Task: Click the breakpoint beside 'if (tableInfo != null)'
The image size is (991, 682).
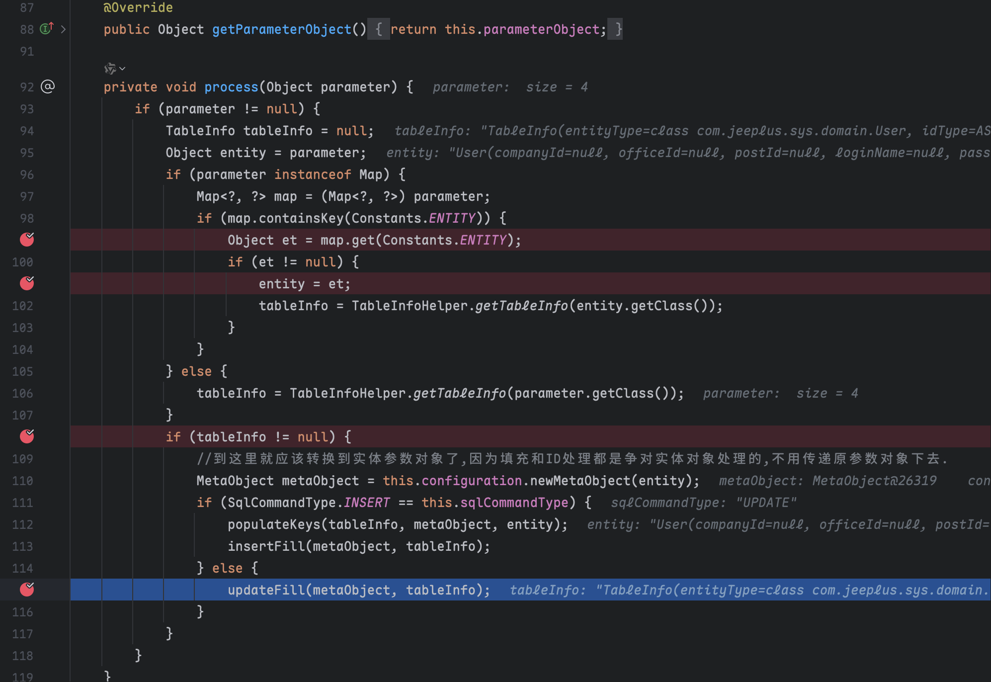Action: tap(27, 436)
